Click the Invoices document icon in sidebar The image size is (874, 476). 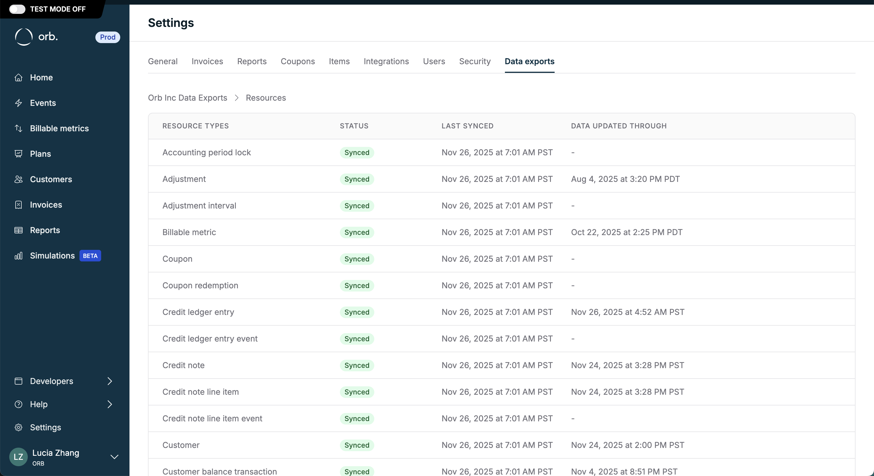click(x=18, y=205)
